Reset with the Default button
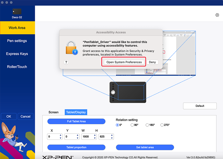The width and height of the screenshot is (223, 159). point(200,106)
